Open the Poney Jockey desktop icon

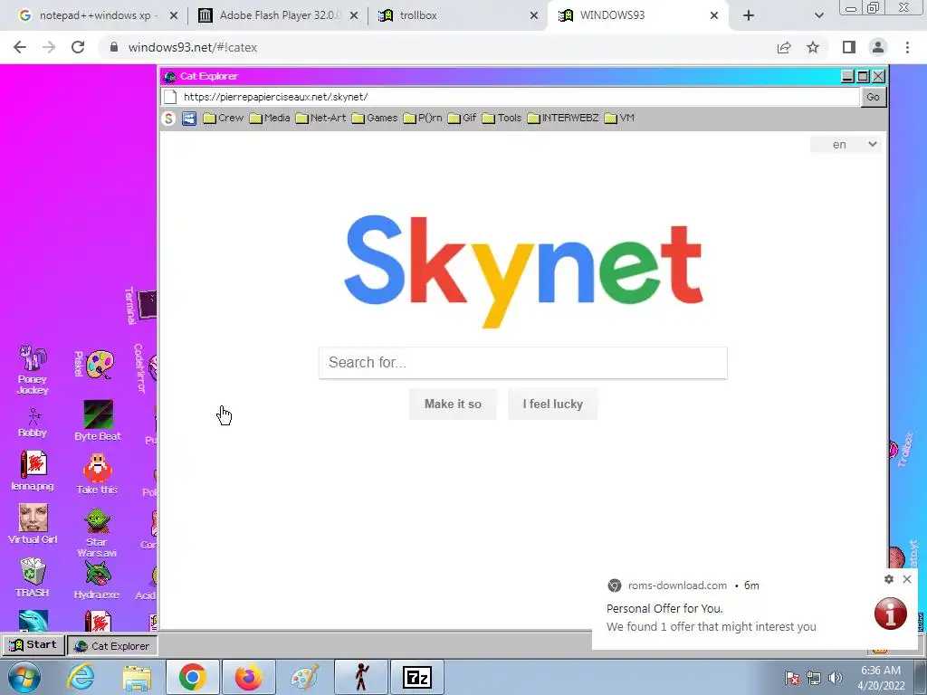[x=33, y=369]
